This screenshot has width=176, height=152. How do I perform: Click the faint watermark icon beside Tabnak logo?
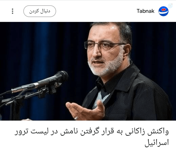(170, 6)
